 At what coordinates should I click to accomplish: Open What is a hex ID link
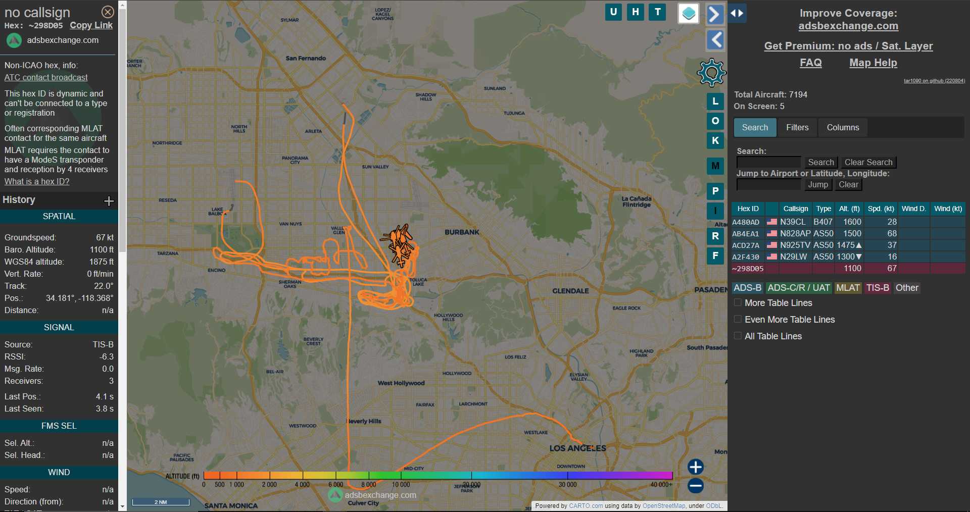(x=37, y=181)
